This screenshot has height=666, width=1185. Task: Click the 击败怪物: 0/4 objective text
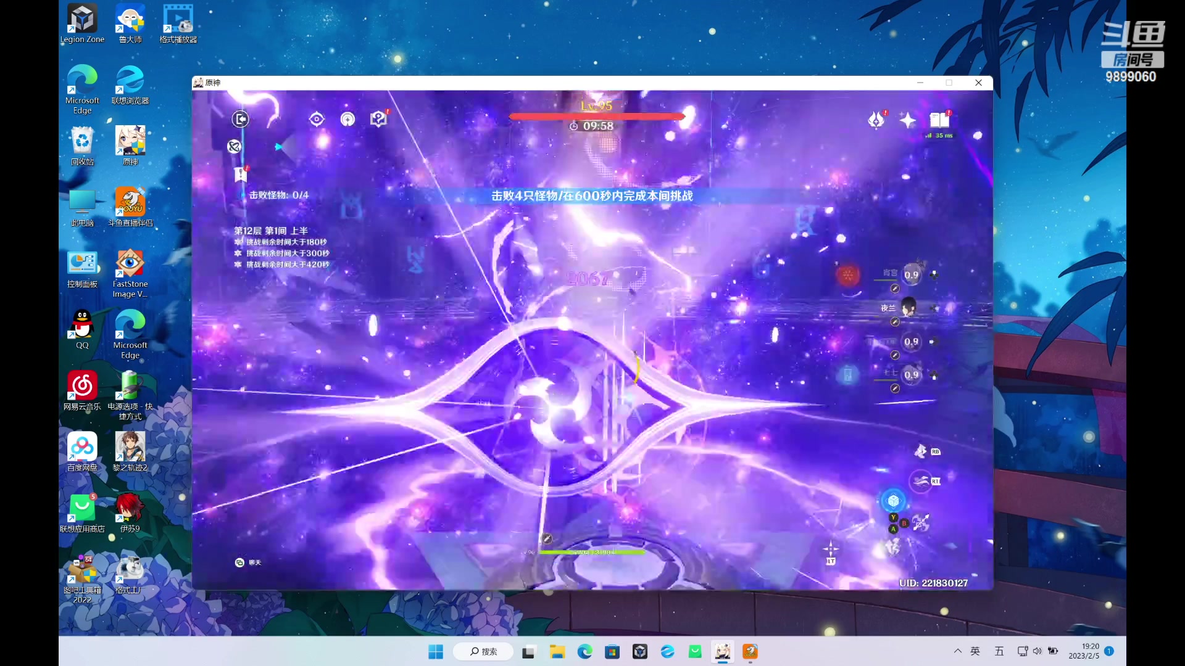tap(279, 195)
